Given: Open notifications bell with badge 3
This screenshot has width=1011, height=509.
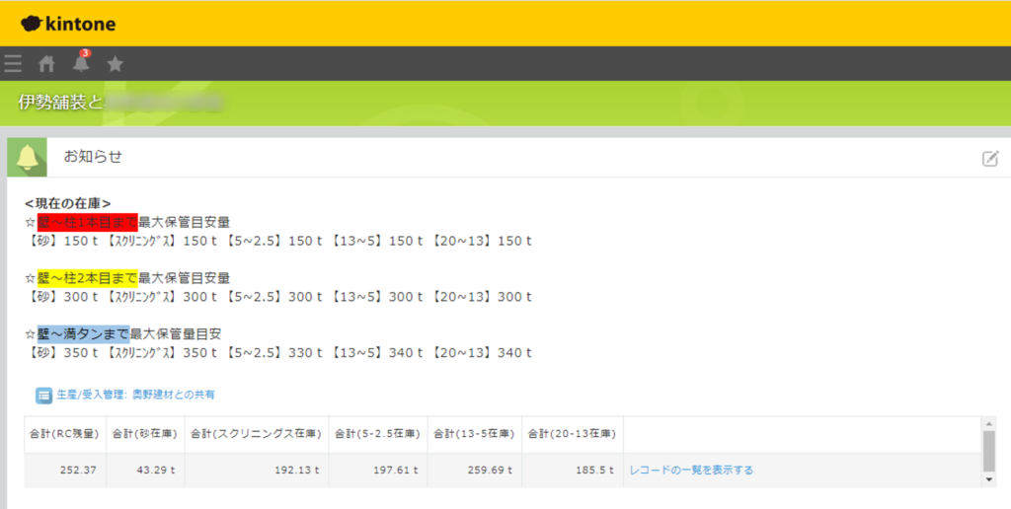Looking at the screenshot, I should (81, 62).
